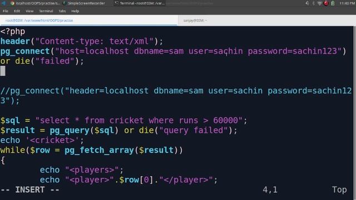This screenshot has width=356, height=200.
Task: Click the 'Top' scroll position indicator
Action: pos(339,190)
